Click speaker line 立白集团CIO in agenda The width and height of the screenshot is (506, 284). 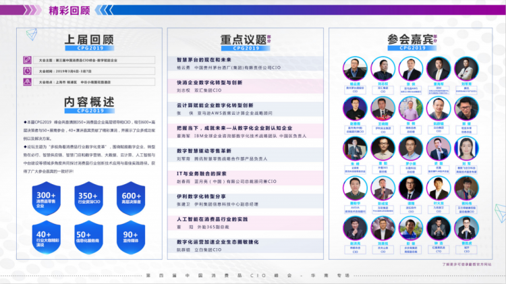[x=199, y=250]
